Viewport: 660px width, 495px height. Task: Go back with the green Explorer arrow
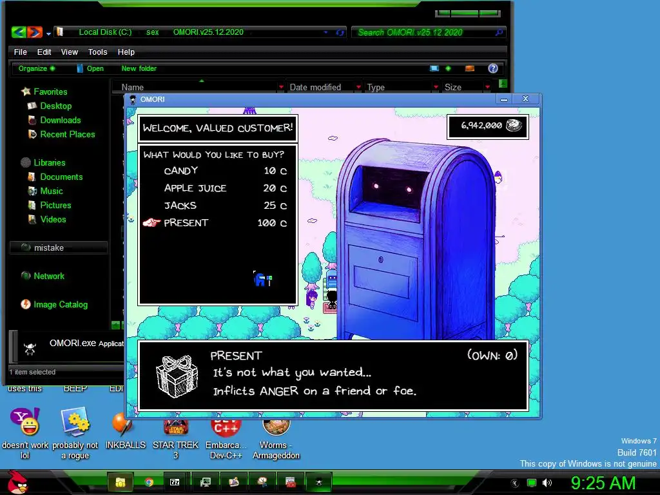point(19,32)
